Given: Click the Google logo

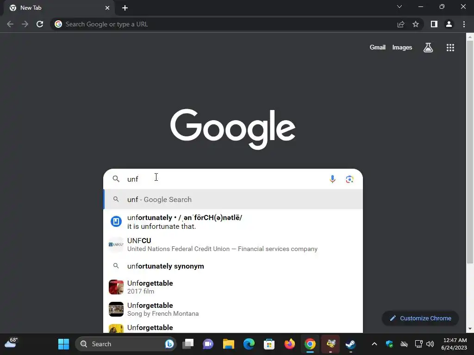Looking at the screenshot, I should coord(233,129).
